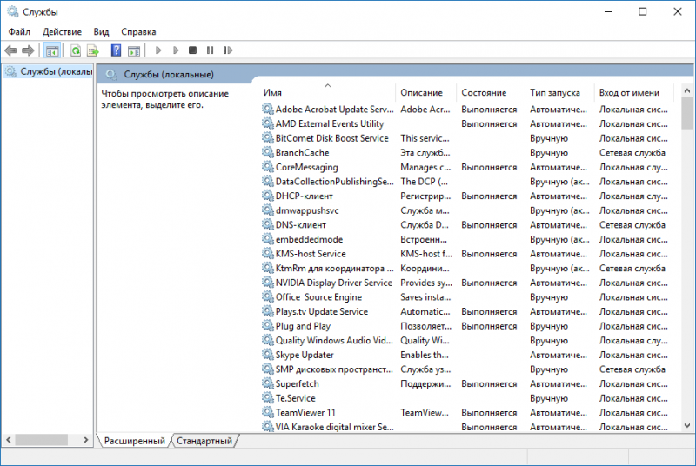
Task: Select Quality Windows Audio Video service
Action: (x=466, y=341)
